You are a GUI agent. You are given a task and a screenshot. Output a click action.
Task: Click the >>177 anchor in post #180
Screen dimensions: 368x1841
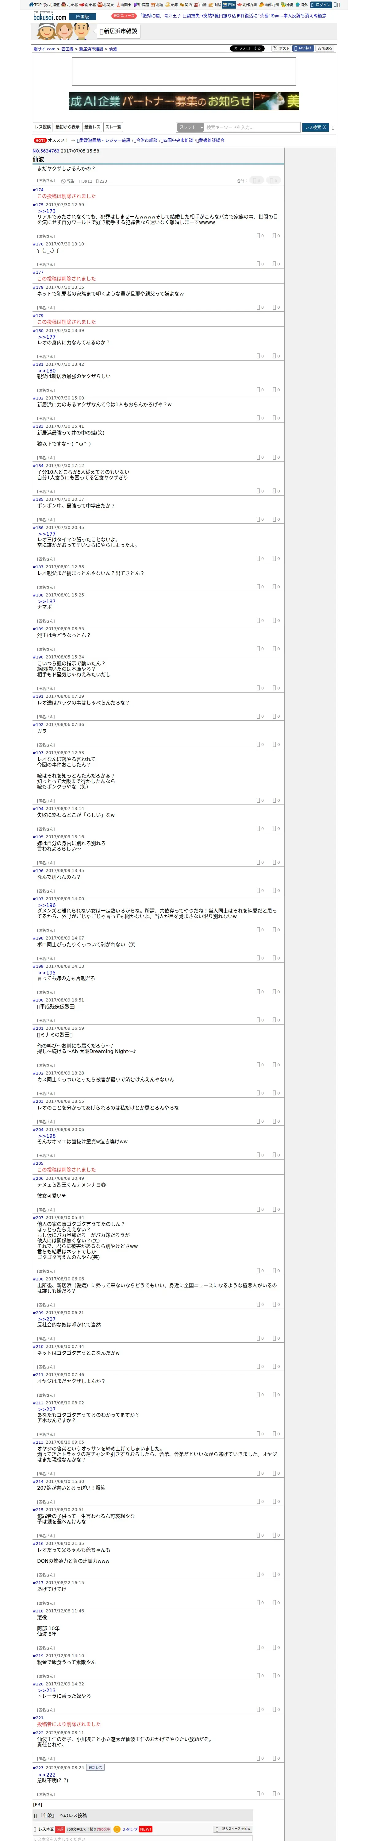[46, 337]
